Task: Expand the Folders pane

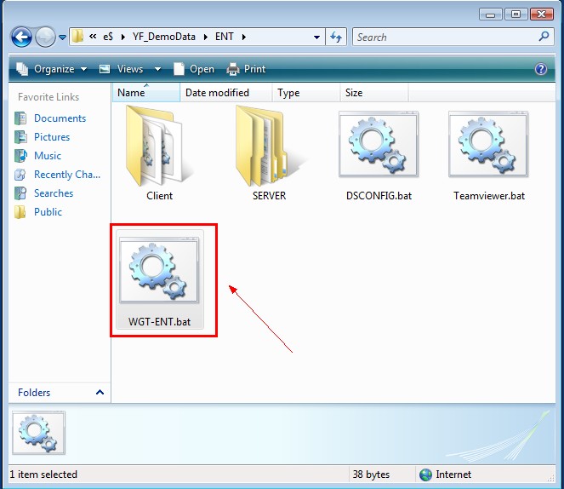Action: [x=100, y=393]
